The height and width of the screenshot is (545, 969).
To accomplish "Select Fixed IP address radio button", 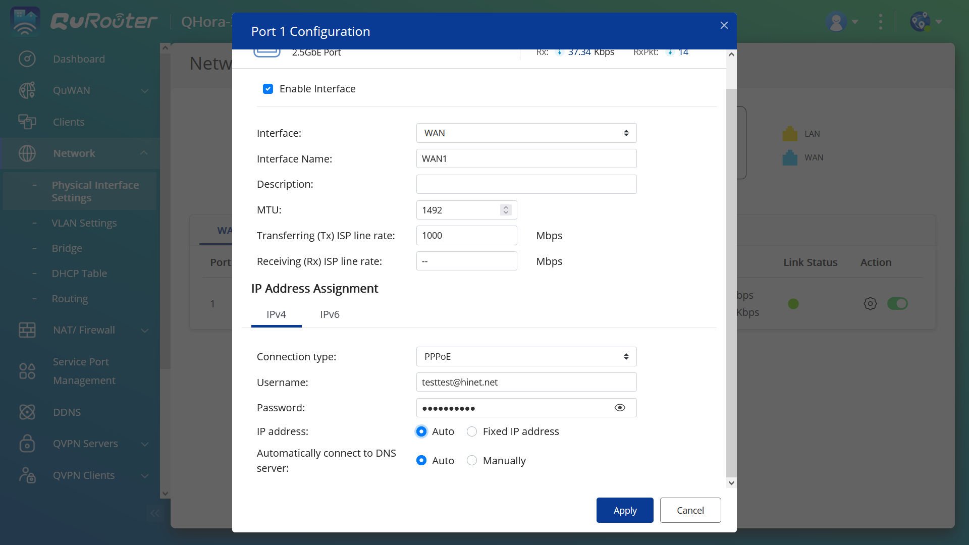I will point(471,431).
